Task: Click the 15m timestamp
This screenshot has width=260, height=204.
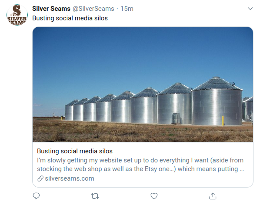Action: point(127,9)
